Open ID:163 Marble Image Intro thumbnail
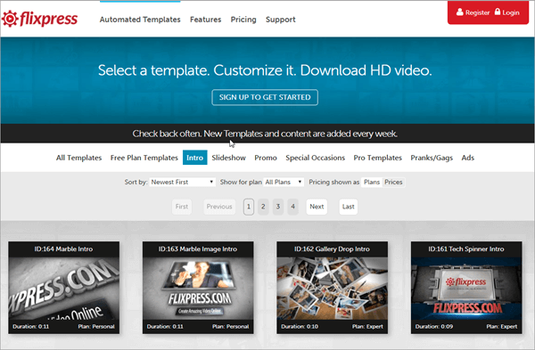The width and height of the screenshot is (535, 350). (198, 289)
